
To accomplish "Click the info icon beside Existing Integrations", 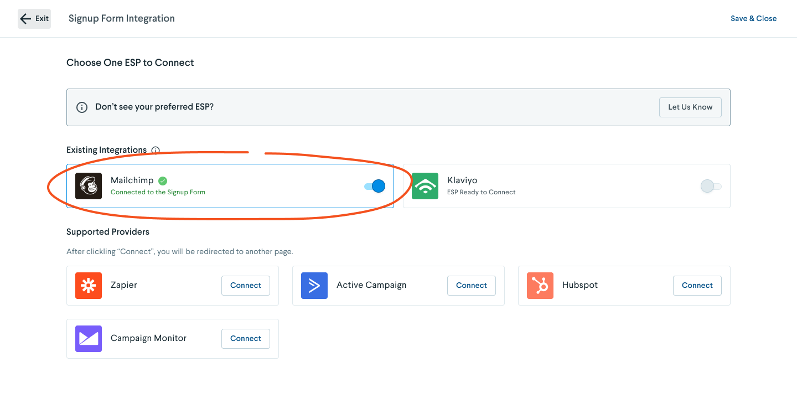I will 156,150.
